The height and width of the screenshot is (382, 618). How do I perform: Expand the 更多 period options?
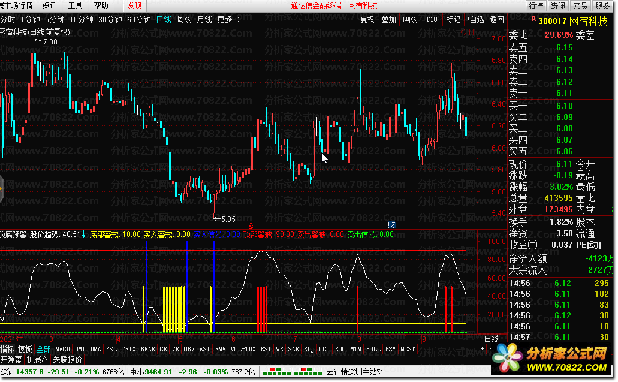[225, 19]
